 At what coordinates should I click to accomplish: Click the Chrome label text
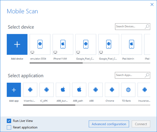[110, 101]
